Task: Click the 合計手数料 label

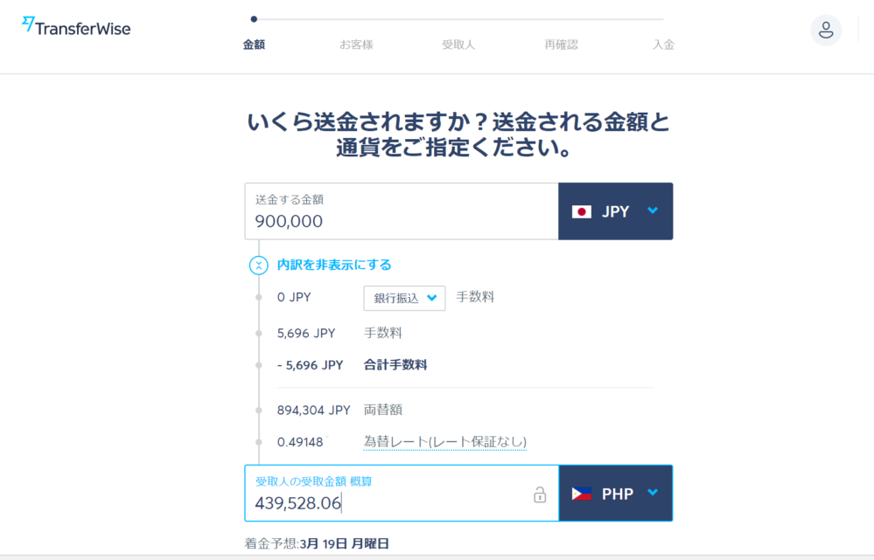Action: click(395, 365)
